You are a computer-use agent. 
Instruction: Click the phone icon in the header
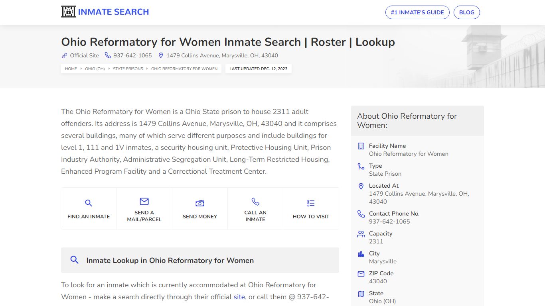point(108,55)
